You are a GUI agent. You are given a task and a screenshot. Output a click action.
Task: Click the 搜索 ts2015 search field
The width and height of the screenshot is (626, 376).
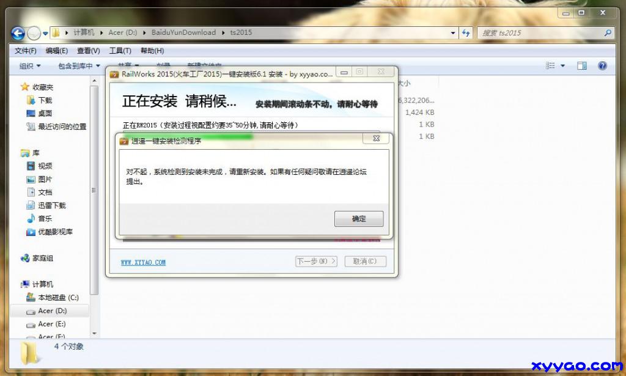click(541, 33)
